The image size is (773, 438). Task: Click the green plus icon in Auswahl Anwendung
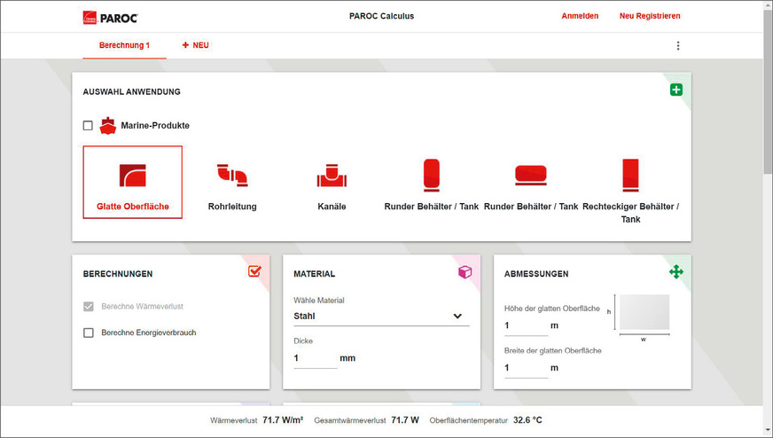tap(675, 90)
